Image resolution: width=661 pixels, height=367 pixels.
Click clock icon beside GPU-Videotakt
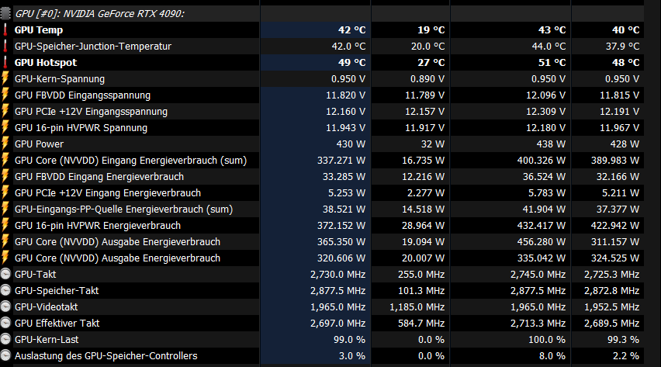coord(5,306)
